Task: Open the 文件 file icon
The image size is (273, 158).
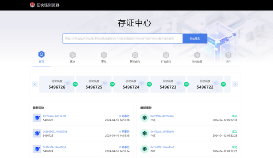Action: [x=228, y=55]
